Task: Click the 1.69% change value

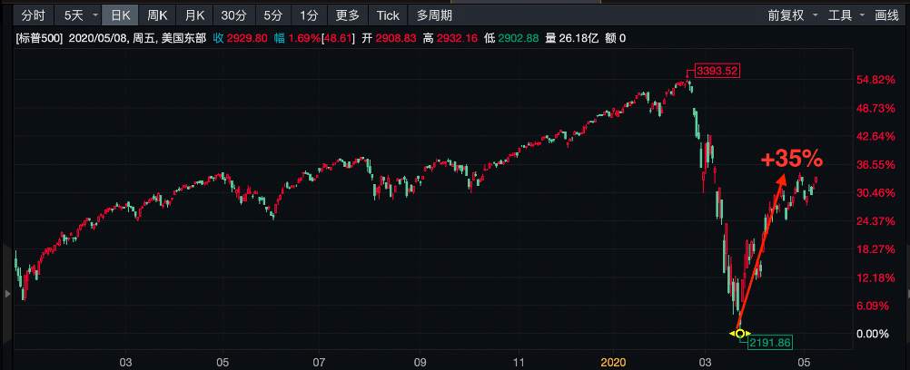Action: pyautogui.click(x=304, y=39)
